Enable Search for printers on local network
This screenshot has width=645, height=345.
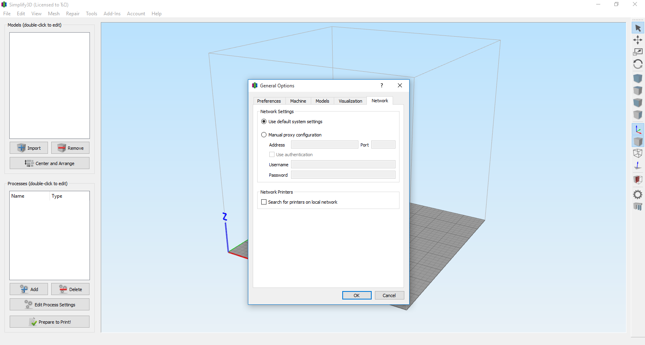[300, 202]
